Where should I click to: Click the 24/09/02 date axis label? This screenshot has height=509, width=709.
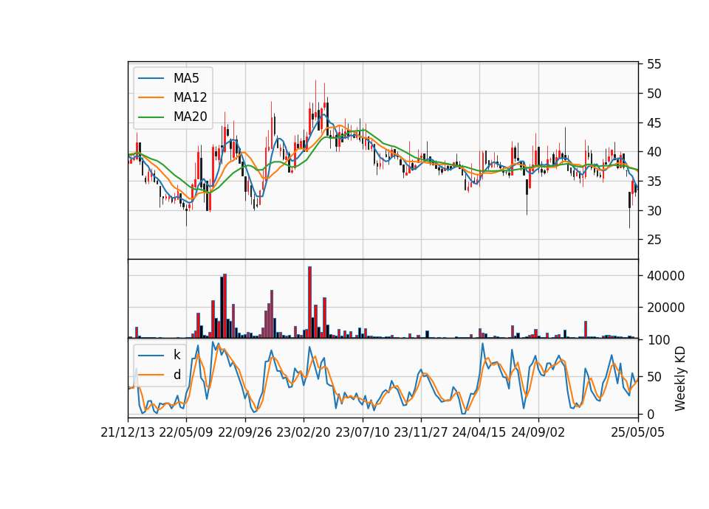538,432
